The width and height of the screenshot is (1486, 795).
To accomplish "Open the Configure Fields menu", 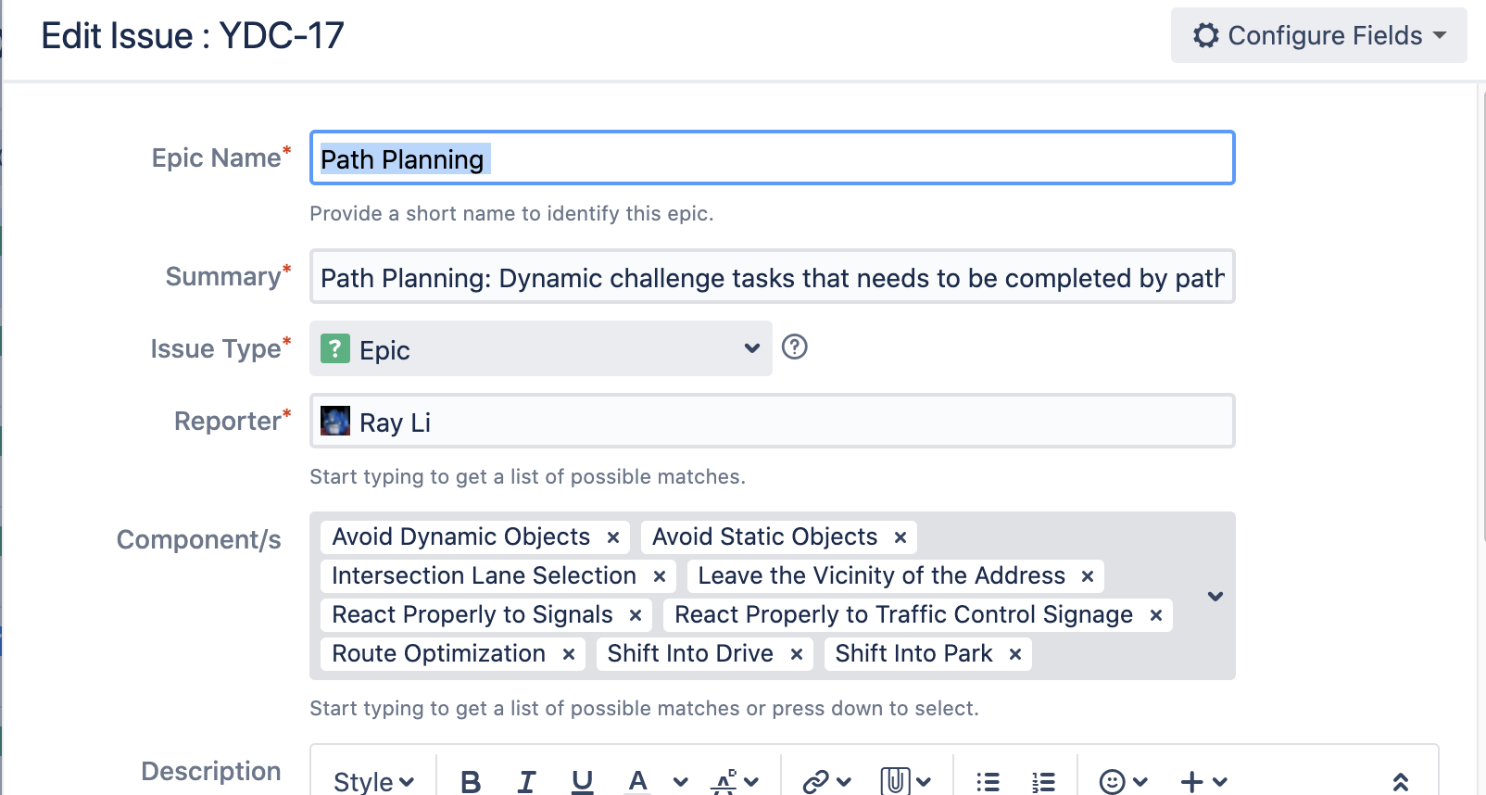I will 1318,35.
